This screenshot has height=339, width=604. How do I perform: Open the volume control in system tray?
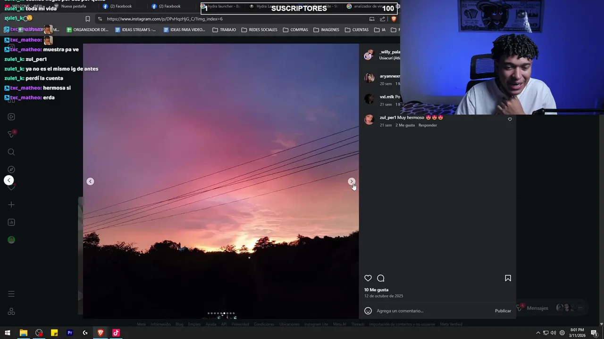click(554, 333)
